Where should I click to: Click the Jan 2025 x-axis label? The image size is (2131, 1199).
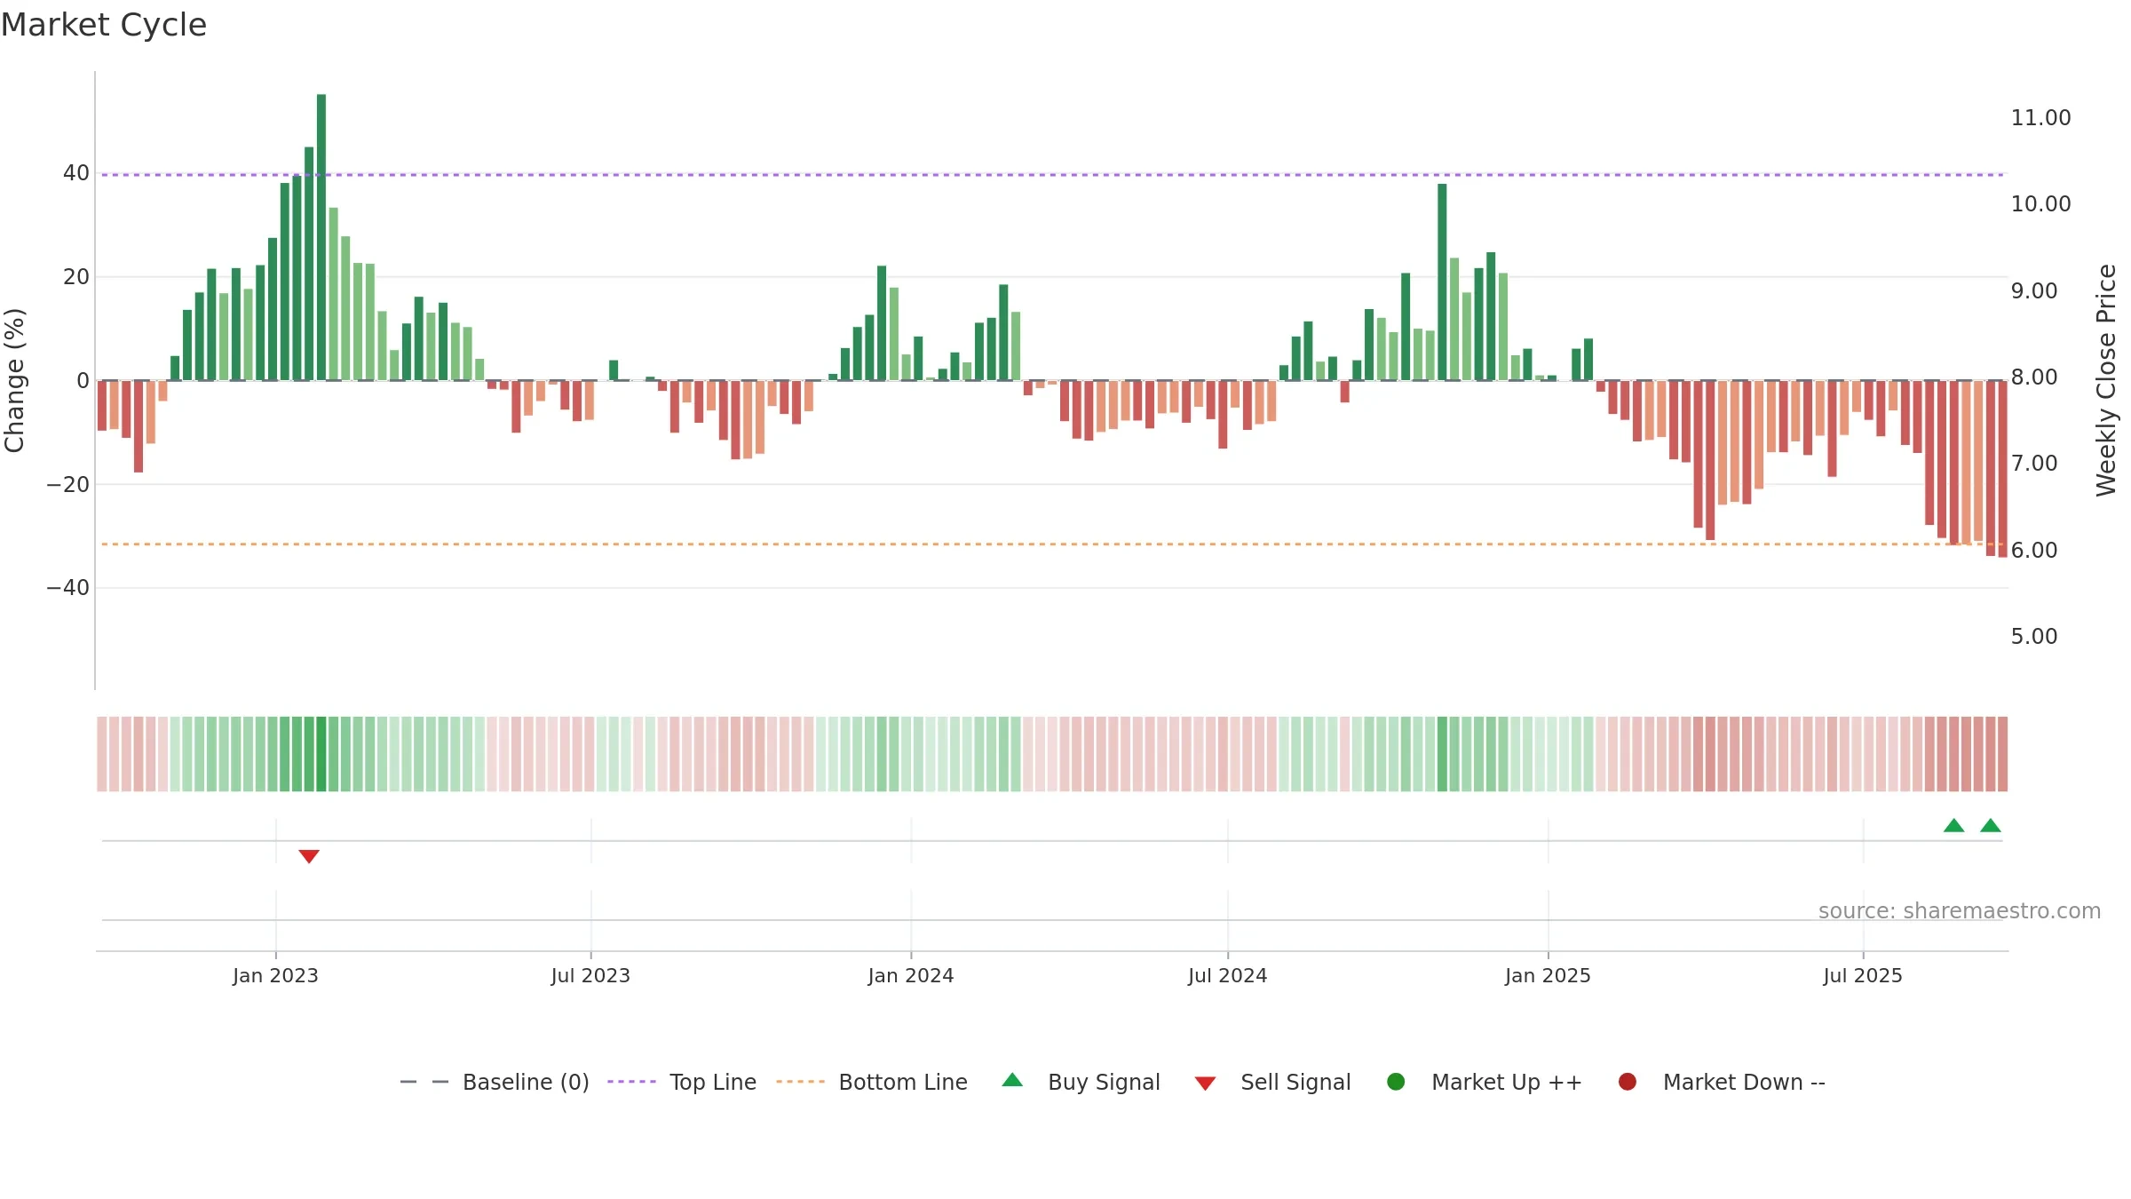tap(1549, 975)
